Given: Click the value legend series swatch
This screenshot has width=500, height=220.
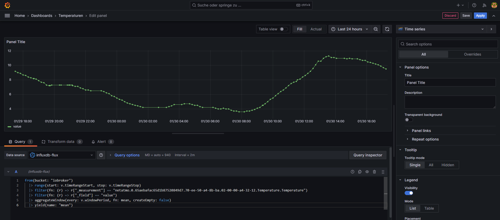Looking at the screenshot, I should point(9,127).
